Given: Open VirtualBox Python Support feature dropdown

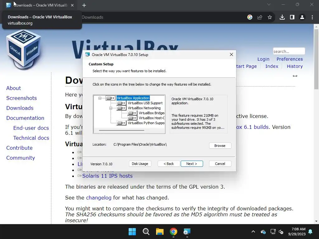Looking at the screenshot, I should (121, 123).
